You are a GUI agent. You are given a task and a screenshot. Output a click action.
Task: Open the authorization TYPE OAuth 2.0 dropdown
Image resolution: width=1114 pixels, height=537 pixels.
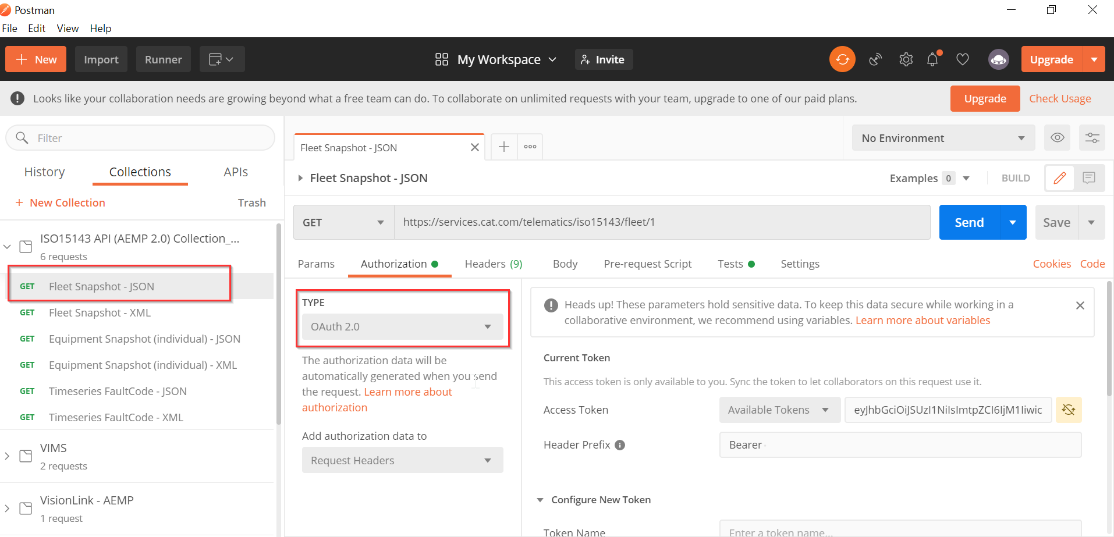(x=403, y=326)
